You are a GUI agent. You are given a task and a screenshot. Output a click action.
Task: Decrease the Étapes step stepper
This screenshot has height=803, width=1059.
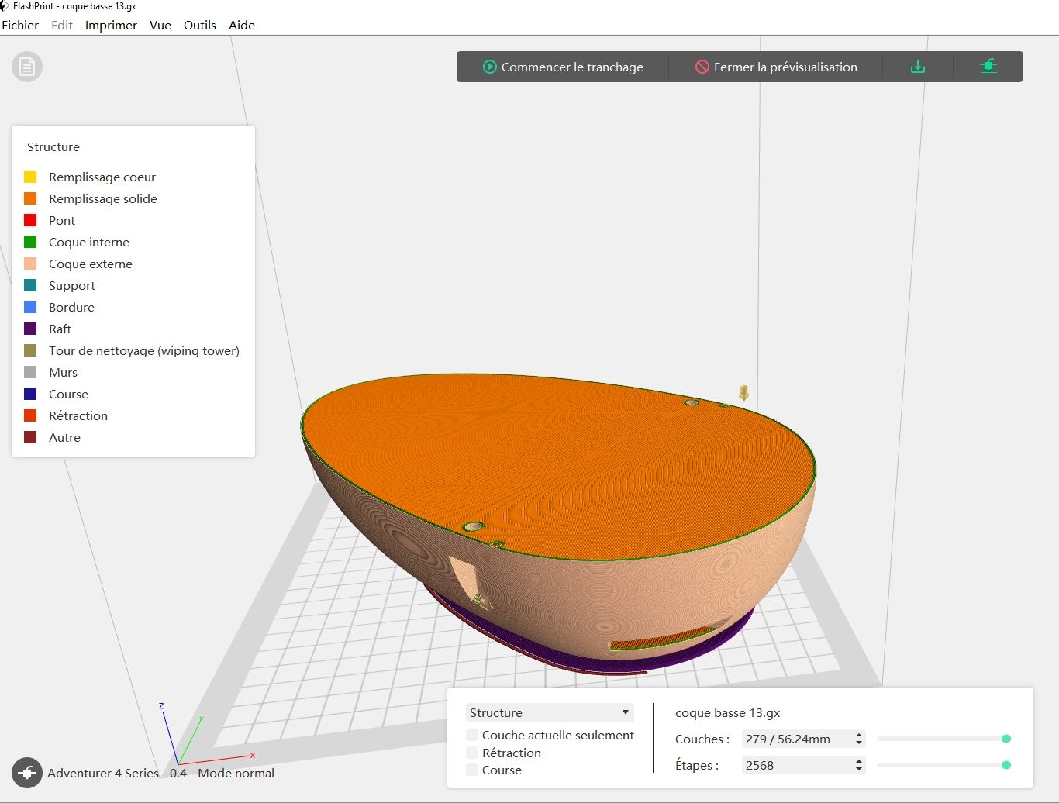point(859,769)
